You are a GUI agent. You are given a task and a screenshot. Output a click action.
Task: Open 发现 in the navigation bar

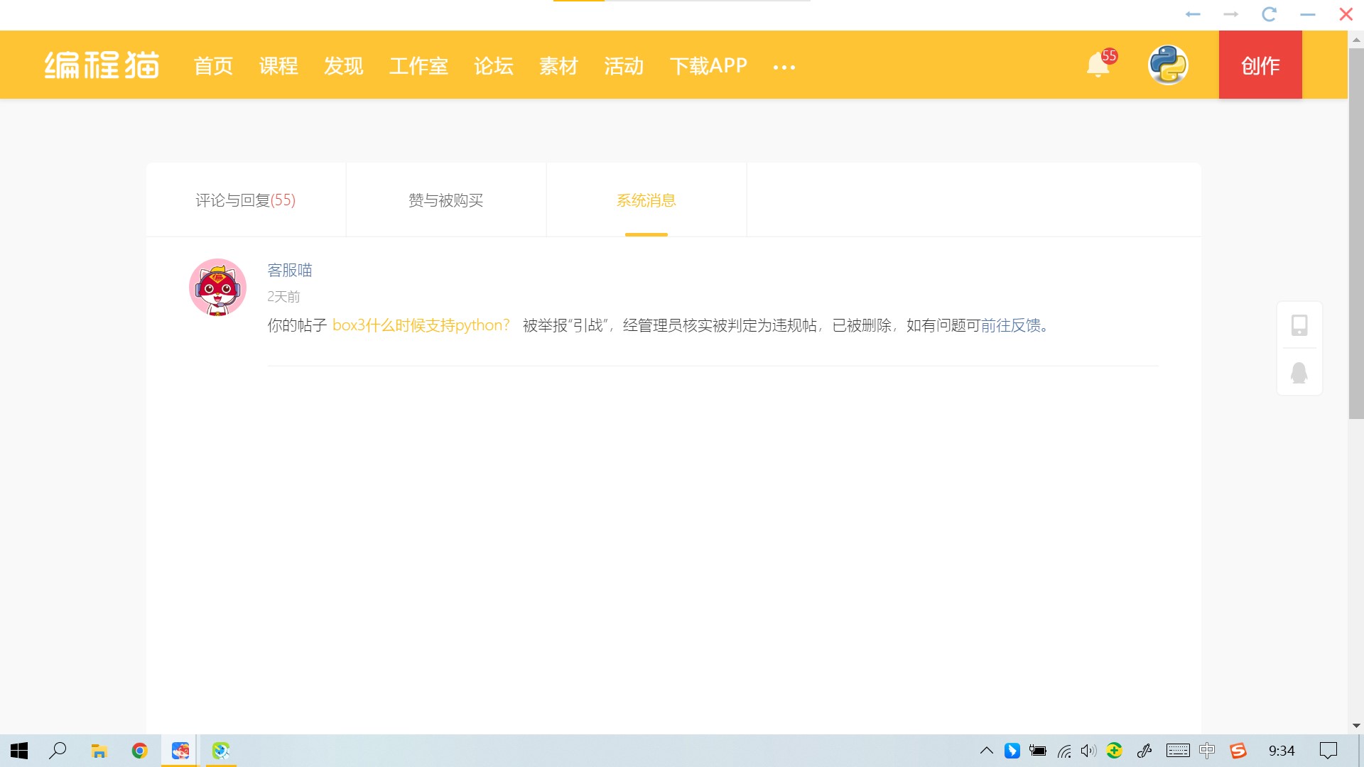344,66
